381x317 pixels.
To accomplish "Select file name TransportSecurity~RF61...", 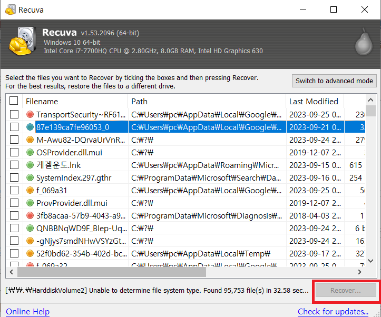I will click(81, 114).
